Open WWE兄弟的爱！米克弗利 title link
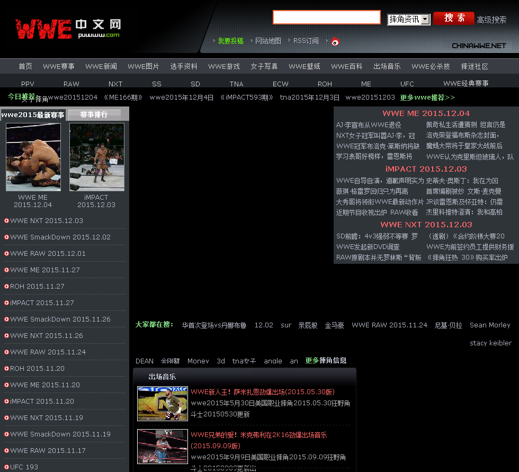 259,440
